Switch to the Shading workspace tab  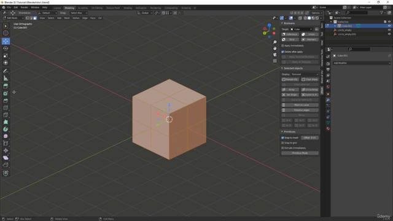pyautogui.click(x=128, y=8)
